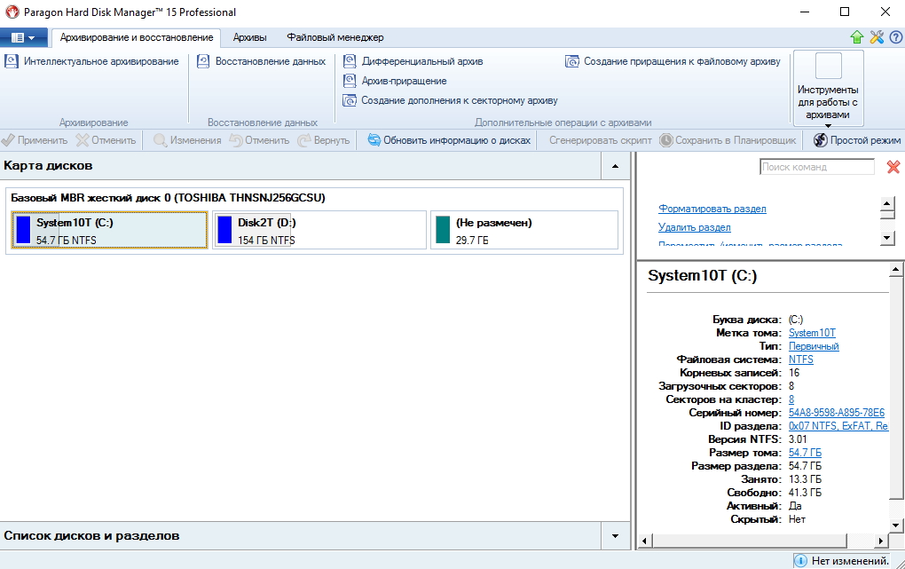The height and width of the screenshot is (569, 905).
Task: Start Восстановление данных wizard
Action: [262, 61]
